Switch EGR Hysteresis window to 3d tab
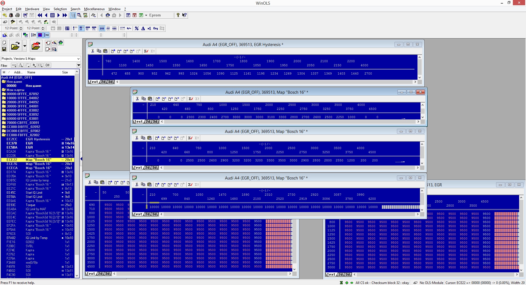526x285 pixels. pos(110,82)
